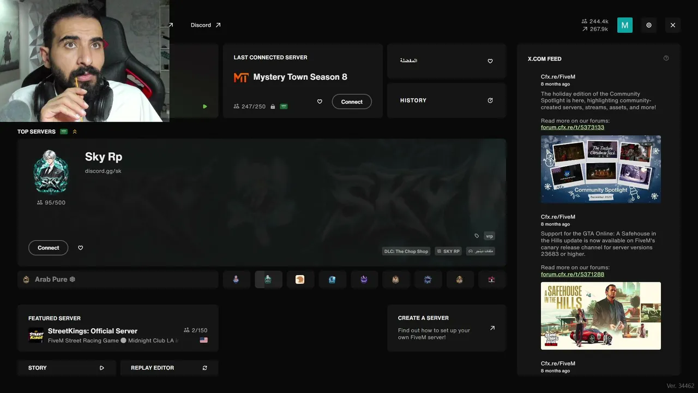Select the first server icon after Arab Pure

click(x=236, y=279)
